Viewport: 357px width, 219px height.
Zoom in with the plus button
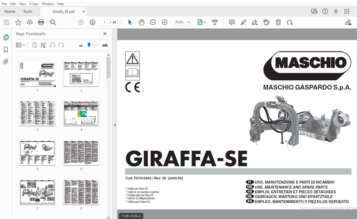pos(165,23)
